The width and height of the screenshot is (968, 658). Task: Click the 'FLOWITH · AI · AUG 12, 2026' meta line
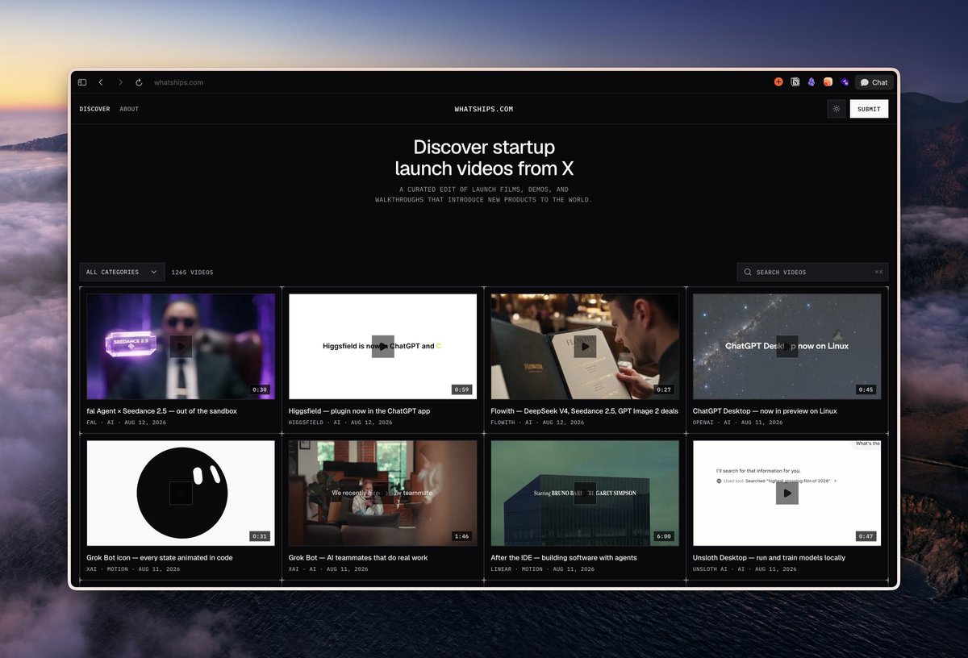click(x=537, y=423)
